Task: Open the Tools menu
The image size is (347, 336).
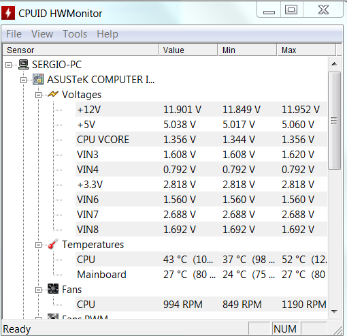Action: tap(75, 34)
